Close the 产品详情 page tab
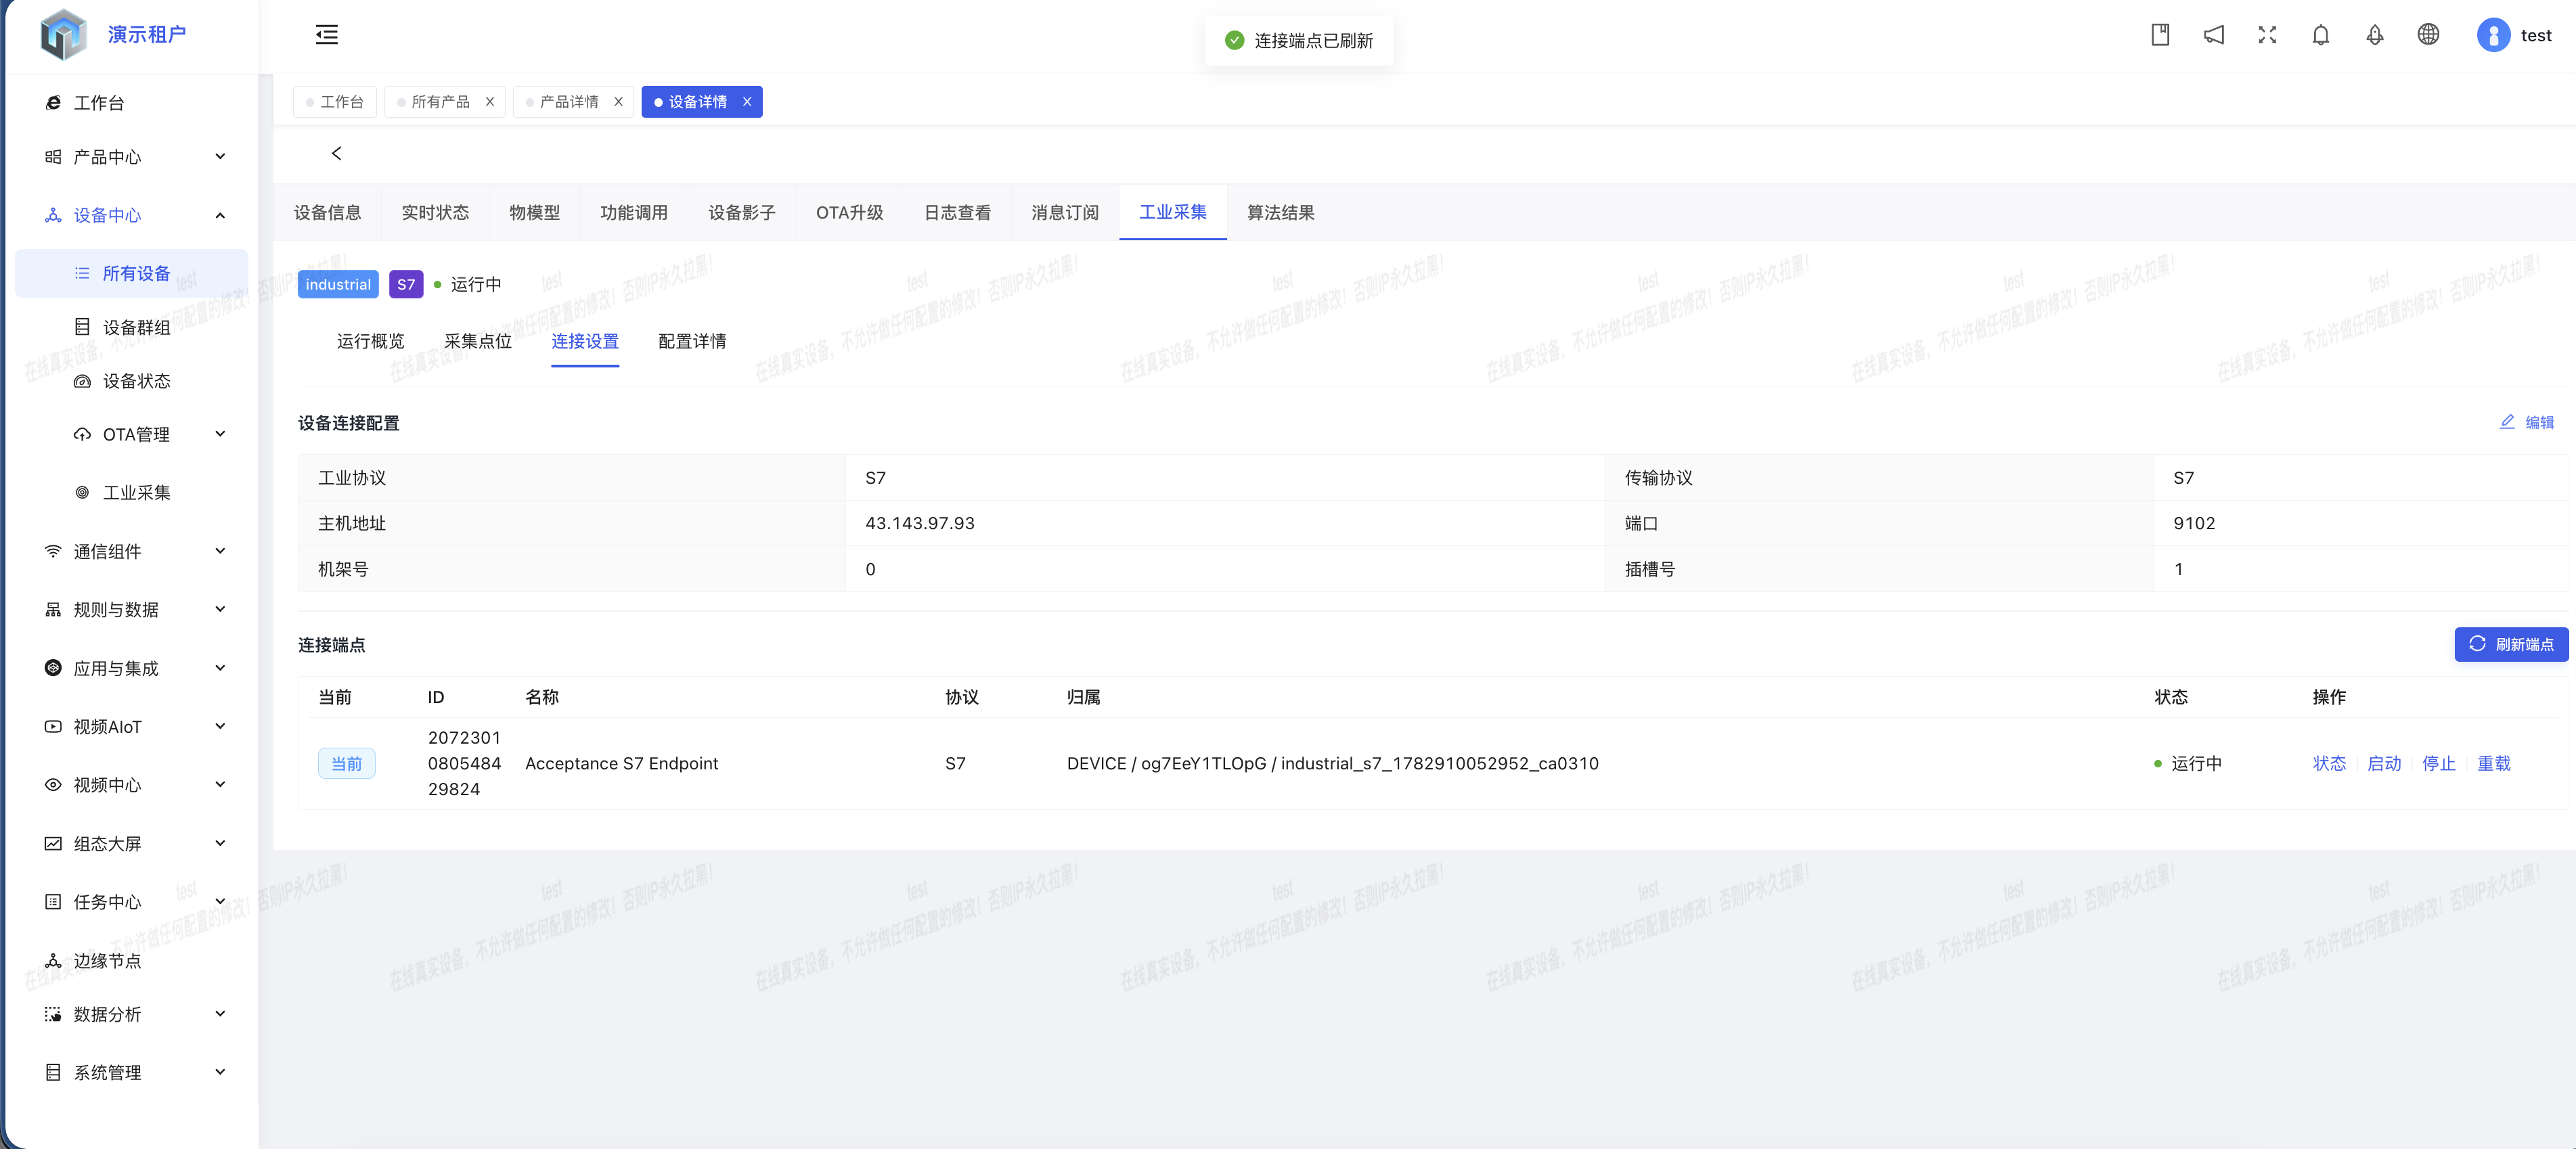 [618, 102]
